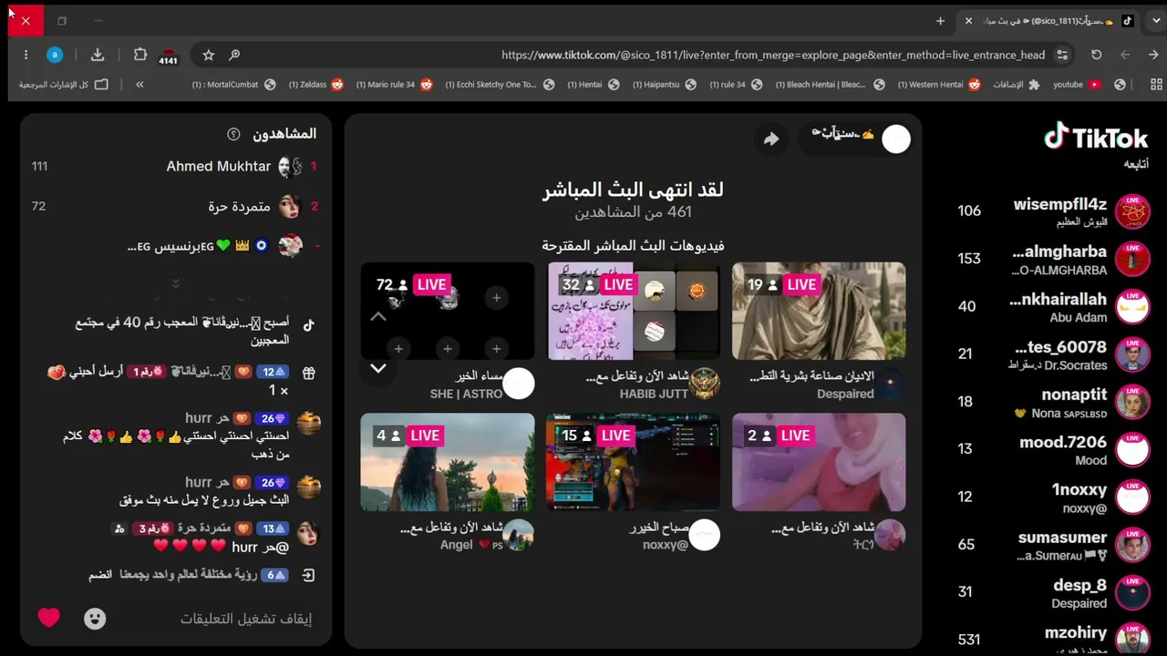Click wisempfl14z live avatar
The image size is (1167, 656).
click(x=1132, y=211)
